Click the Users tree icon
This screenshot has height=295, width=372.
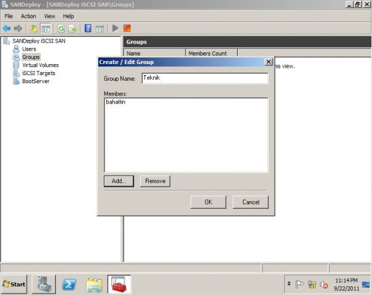coord(17,49)
